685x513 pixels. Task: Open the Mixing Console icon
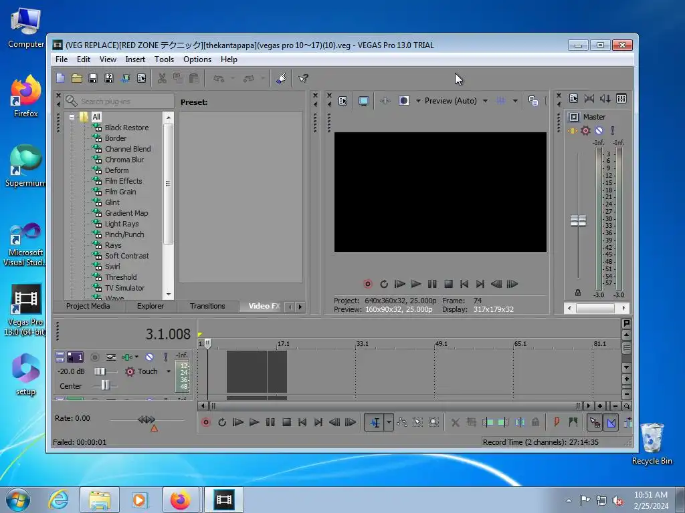[621, 99]
